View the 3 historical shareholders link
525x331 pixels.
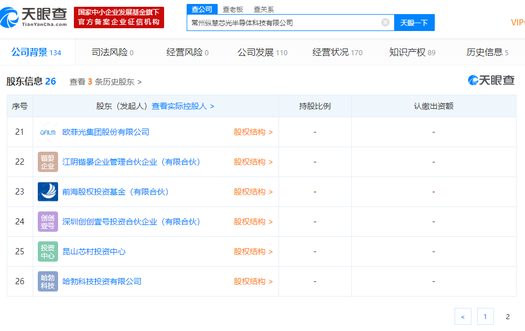tap(105, 82)
